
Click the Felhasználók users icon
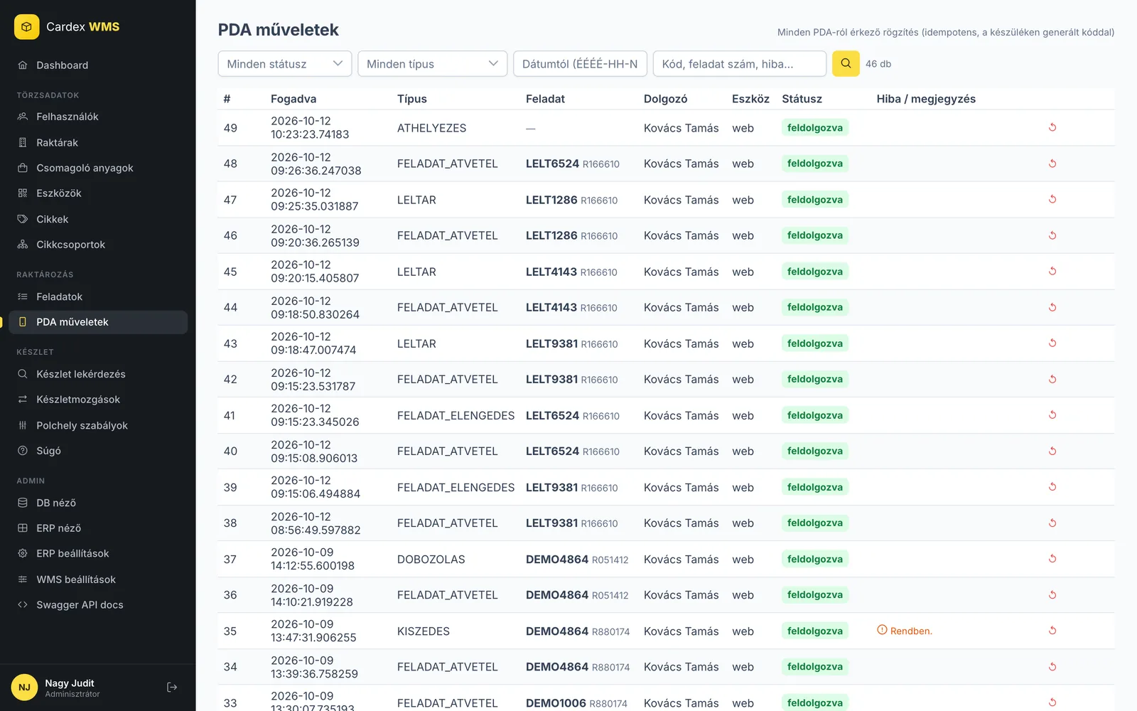click(x=23, y=116)
